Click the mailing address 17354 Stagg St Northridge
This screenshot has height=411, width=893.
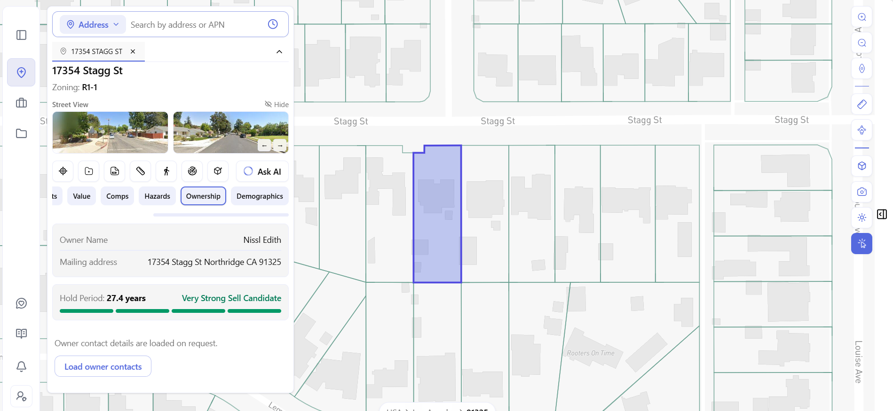click(214, 262)
